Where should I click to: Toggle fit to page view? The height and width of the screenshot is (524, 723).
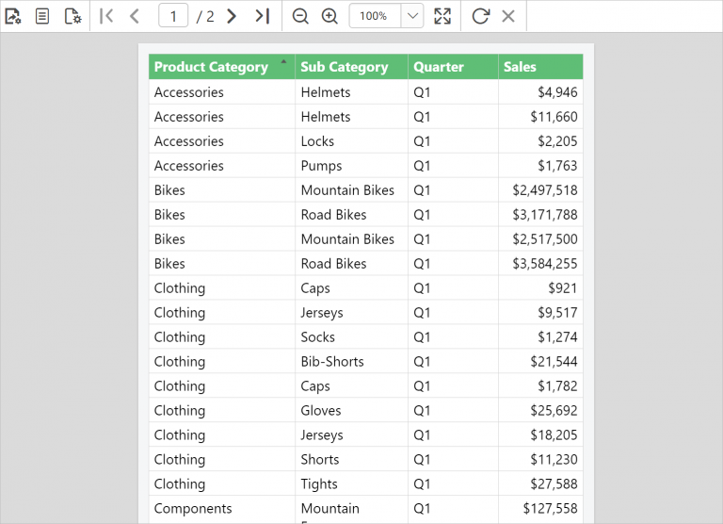[442, 16]
